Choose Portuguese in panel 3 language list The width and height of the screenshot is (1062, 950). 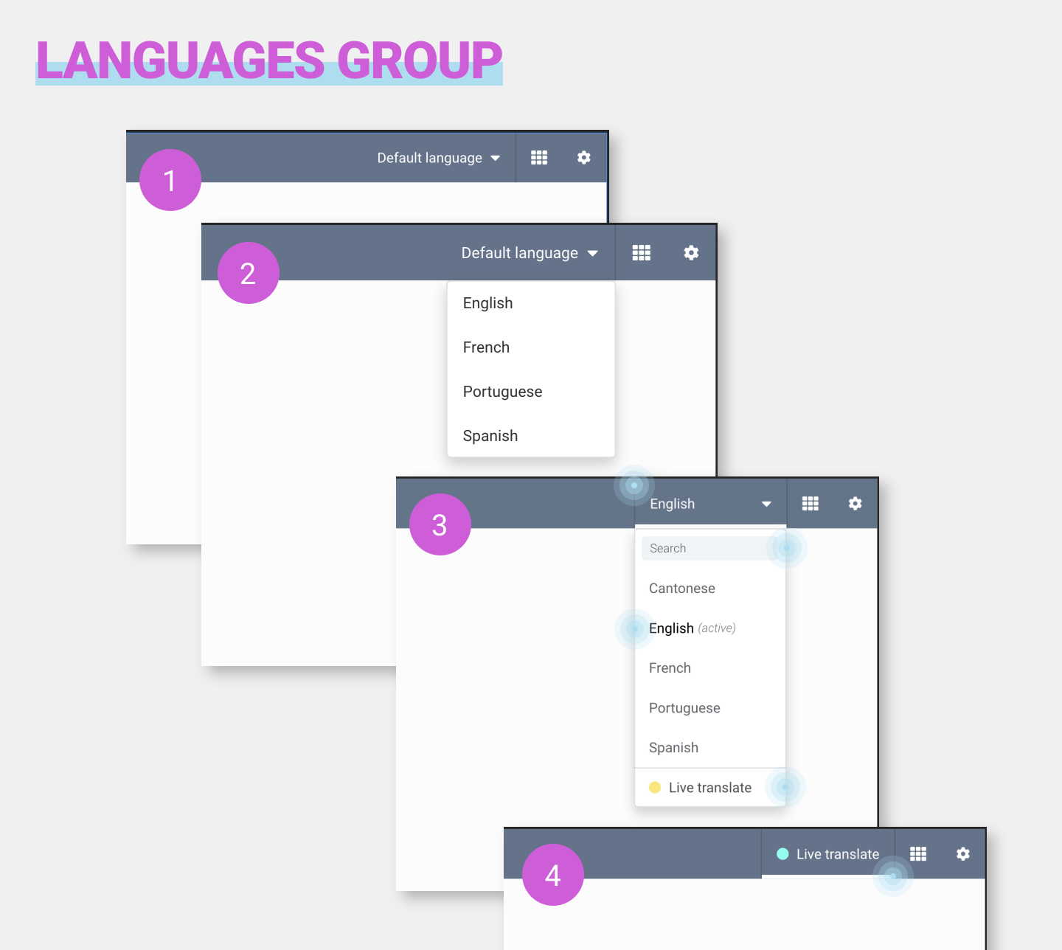tap(684, 707)
